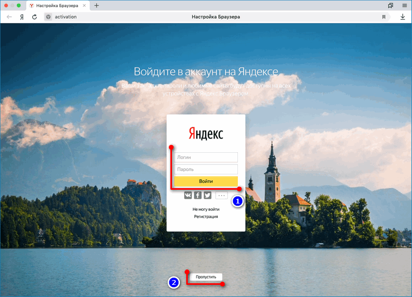Open the downloads arrow icon
Image resolution: width=412 pixels, height=297 pixels.
[x=403, y=17]
